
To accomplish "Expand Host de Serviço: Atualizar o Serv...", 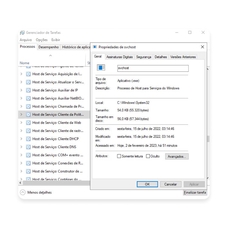I will [x=21, y=82].
